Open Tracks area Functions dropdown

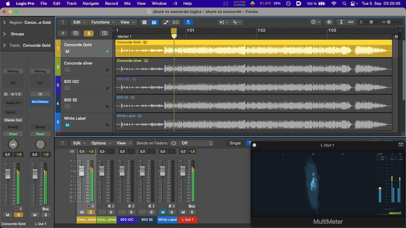click(102, 22)
